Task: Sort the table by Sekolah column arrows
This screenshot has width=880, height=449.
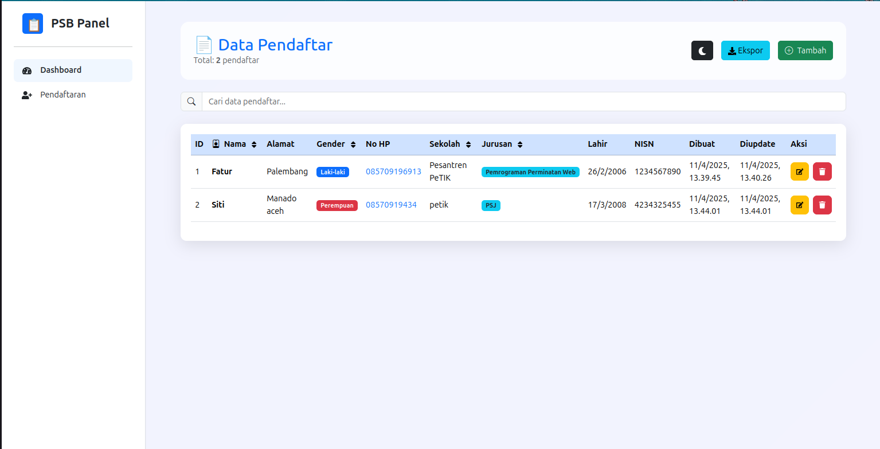Action: pyautogui.click(x=468, y=145)
